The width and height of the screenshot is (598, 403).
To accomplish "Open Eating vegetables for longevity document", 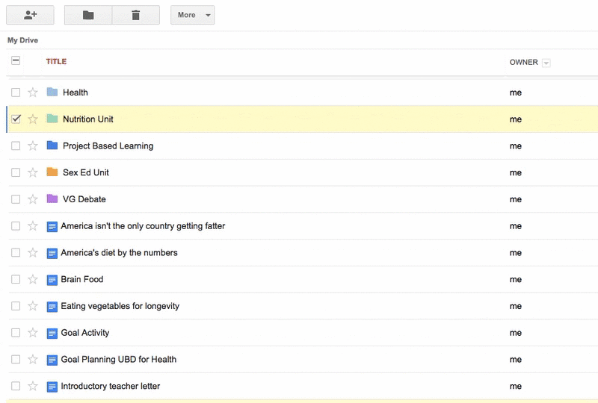I will [120, 306].
